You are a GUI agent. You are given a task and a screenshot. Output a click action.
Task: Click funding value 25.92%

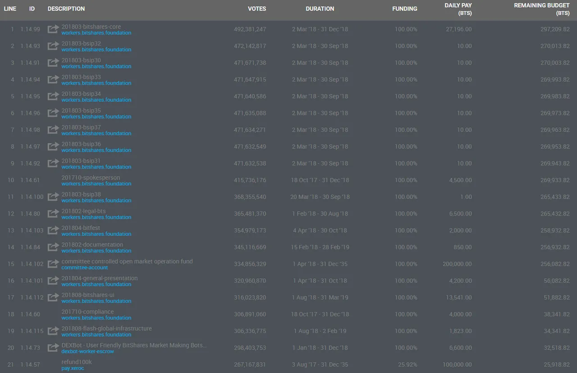[x=408, y=364]
